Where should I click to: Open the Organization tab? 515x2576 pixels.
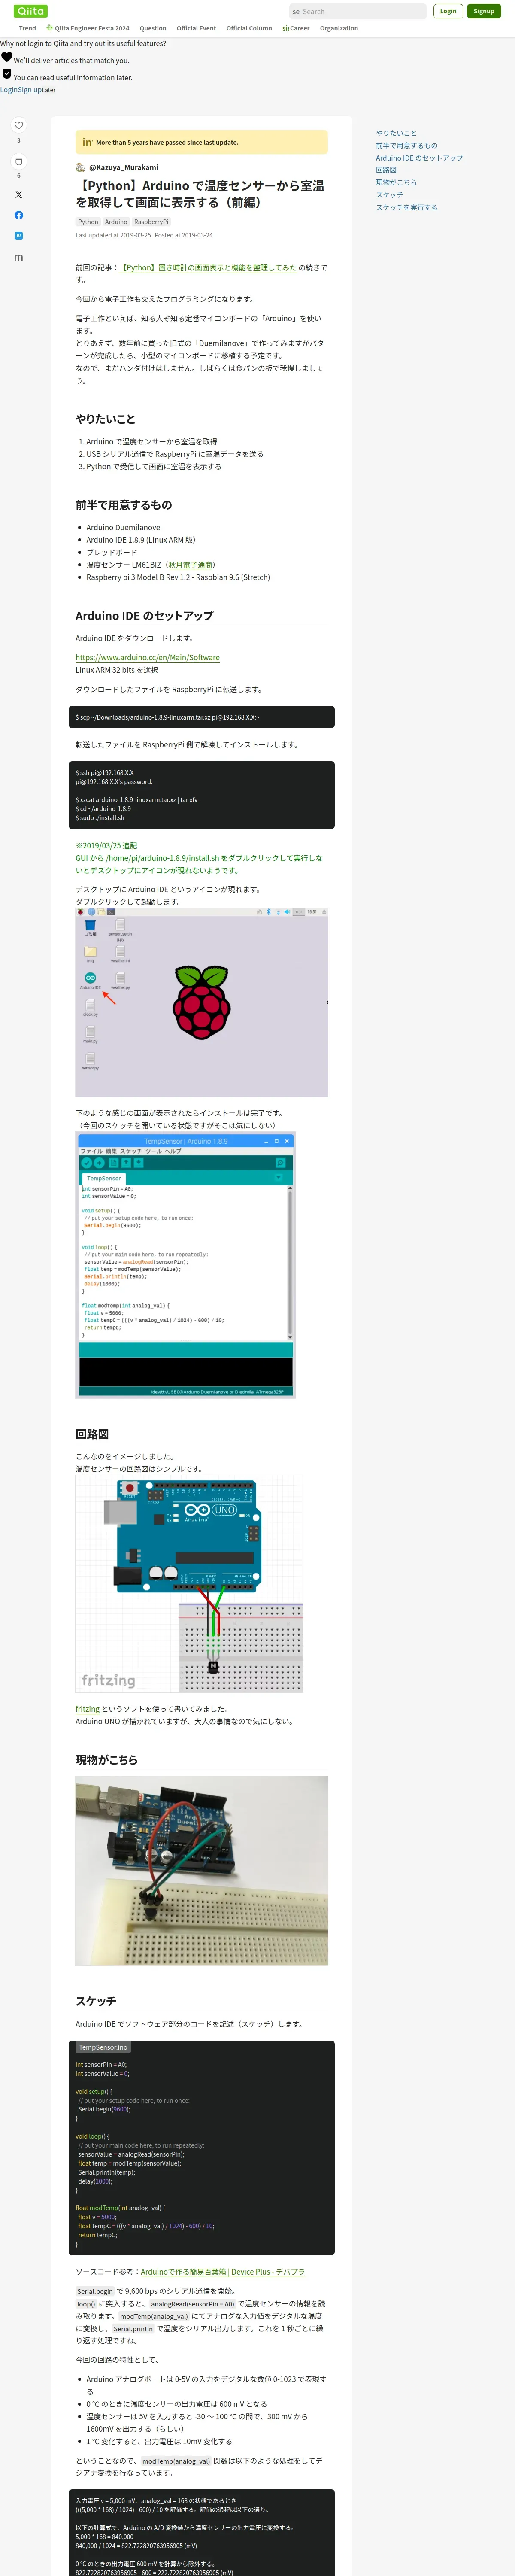pos(339,28)
